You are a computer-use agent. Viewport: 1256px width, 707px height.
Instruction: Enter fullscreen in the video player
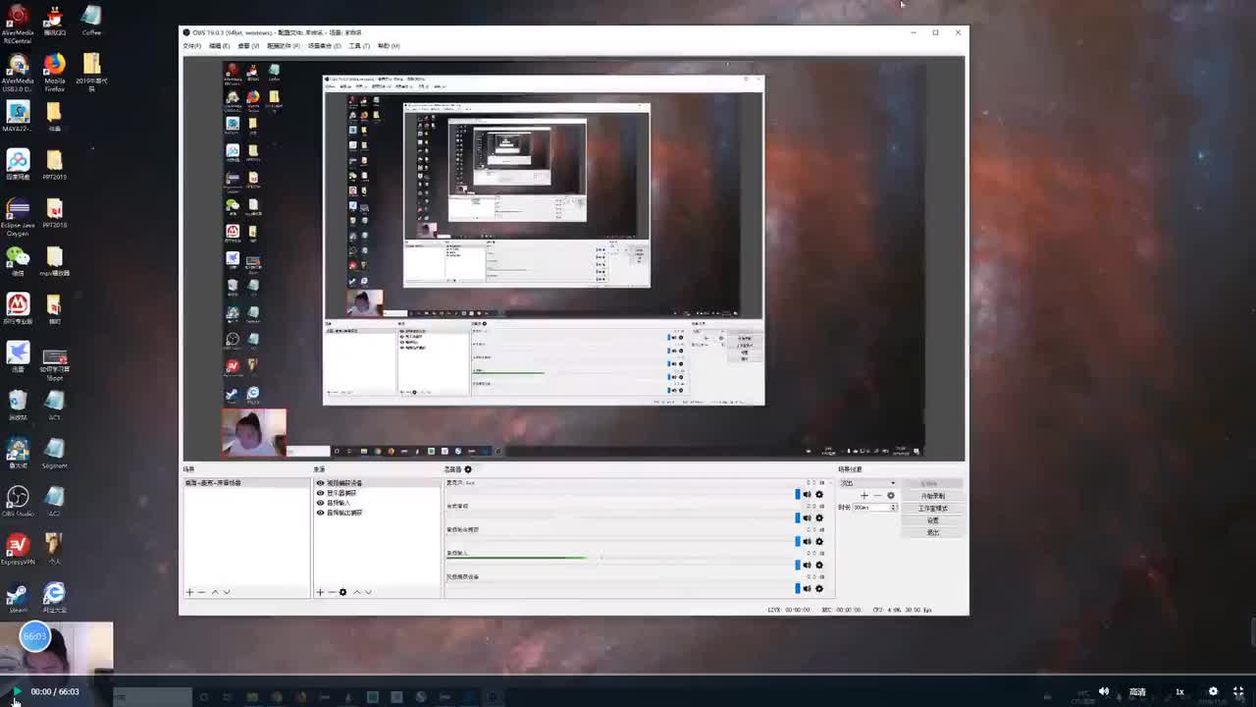point(1237,691)
